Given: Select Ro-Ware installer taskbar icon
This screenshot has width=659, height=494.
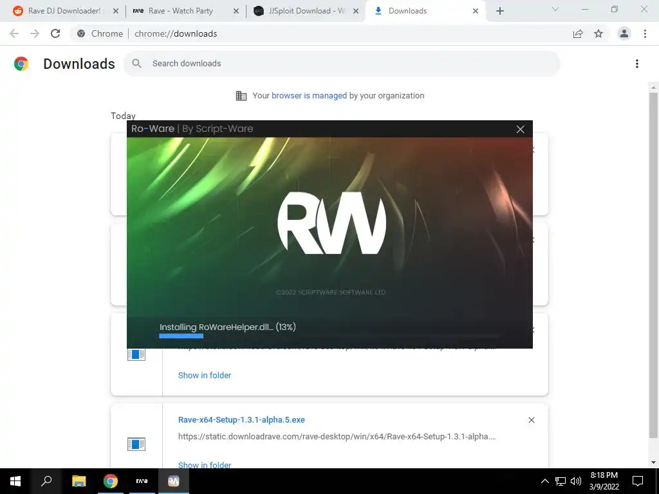Looking at the screenshot, I should [x=174, y=481].
